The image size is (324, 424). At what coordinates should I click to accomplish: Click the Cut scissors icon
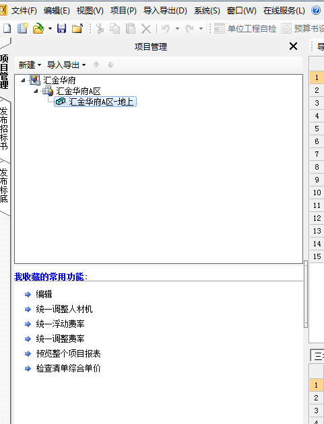[100, 28]
